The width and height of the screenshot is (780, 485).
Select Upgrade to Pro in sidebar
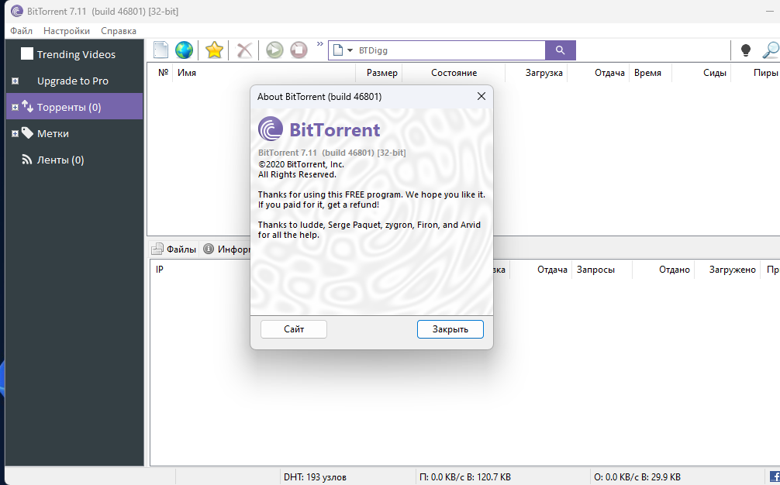(x=73, y=81)
